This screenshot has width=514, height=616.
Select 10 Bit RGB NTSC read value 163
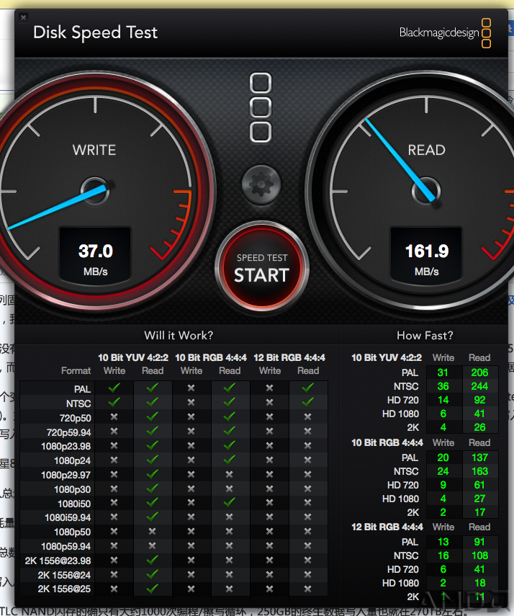[x=479, y=471]
